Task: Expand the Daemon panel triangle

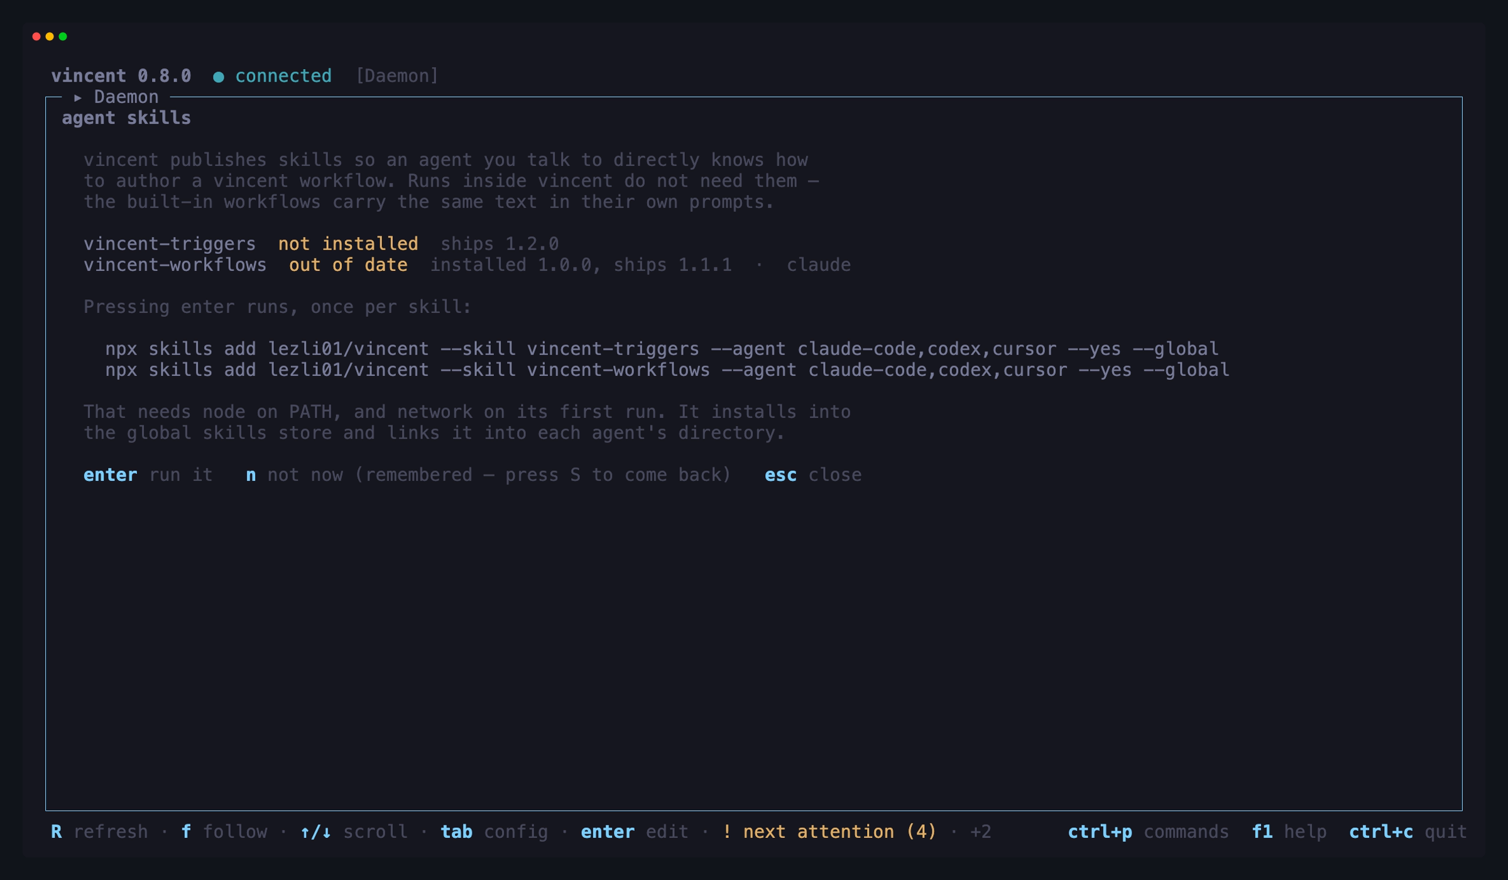Action: click(78, 97)
